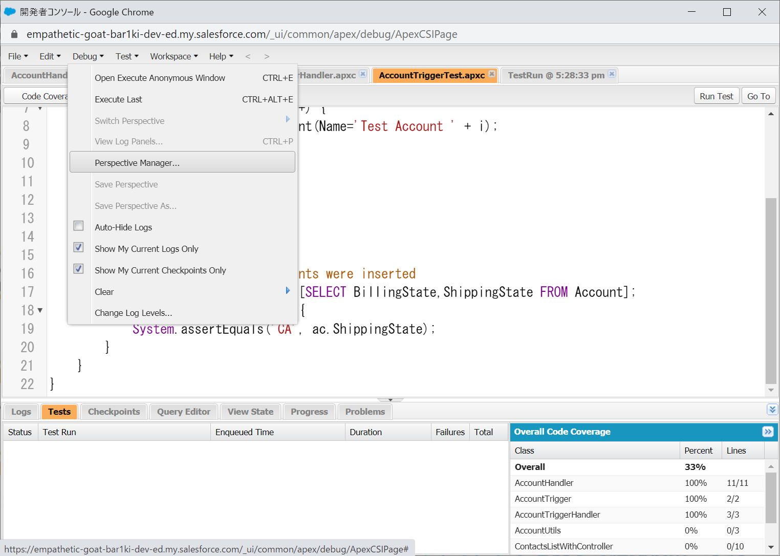Open the Checkpoints tab
This screenshot has height=556, width=780.
[114, 412]
